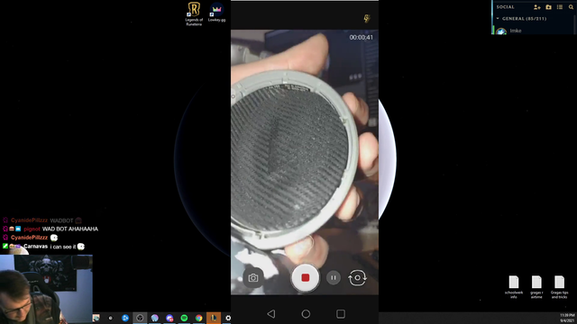Click chat message 'WAD BOT AHAHAAHA'
Image resolution: width=577 pixels, height=324 pixels.
click(x=70, y=229)
